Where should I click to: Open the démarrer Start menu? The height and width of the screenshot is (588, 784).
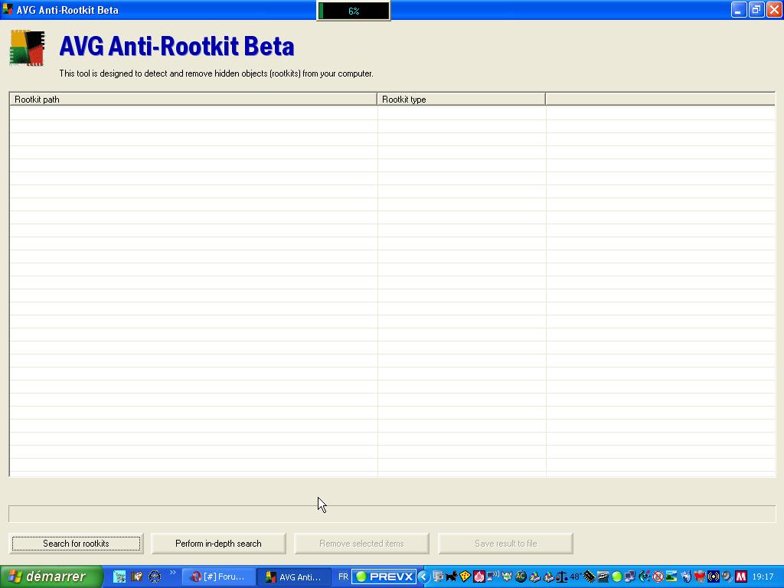[51, 577]
